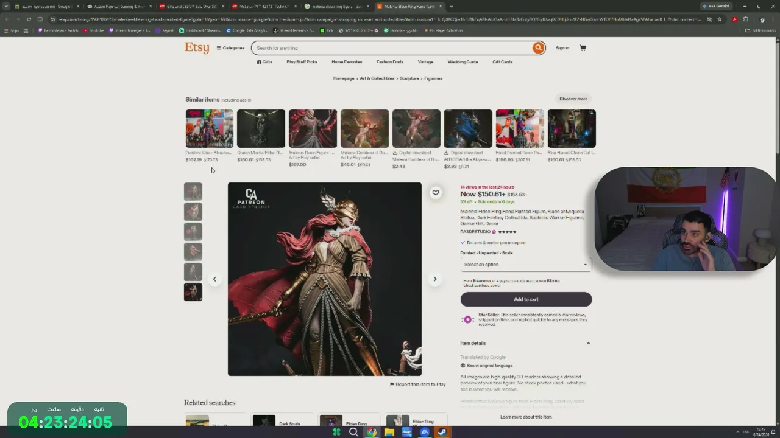The width and height of the screenshot is (780, 438).
Task: Favorite the item with heart icon
Action: tap(436, 193)
